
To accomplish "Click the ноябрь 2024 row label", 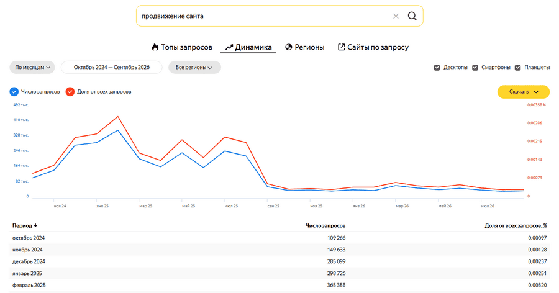I will pyautogui.click(x=27, y=250).
